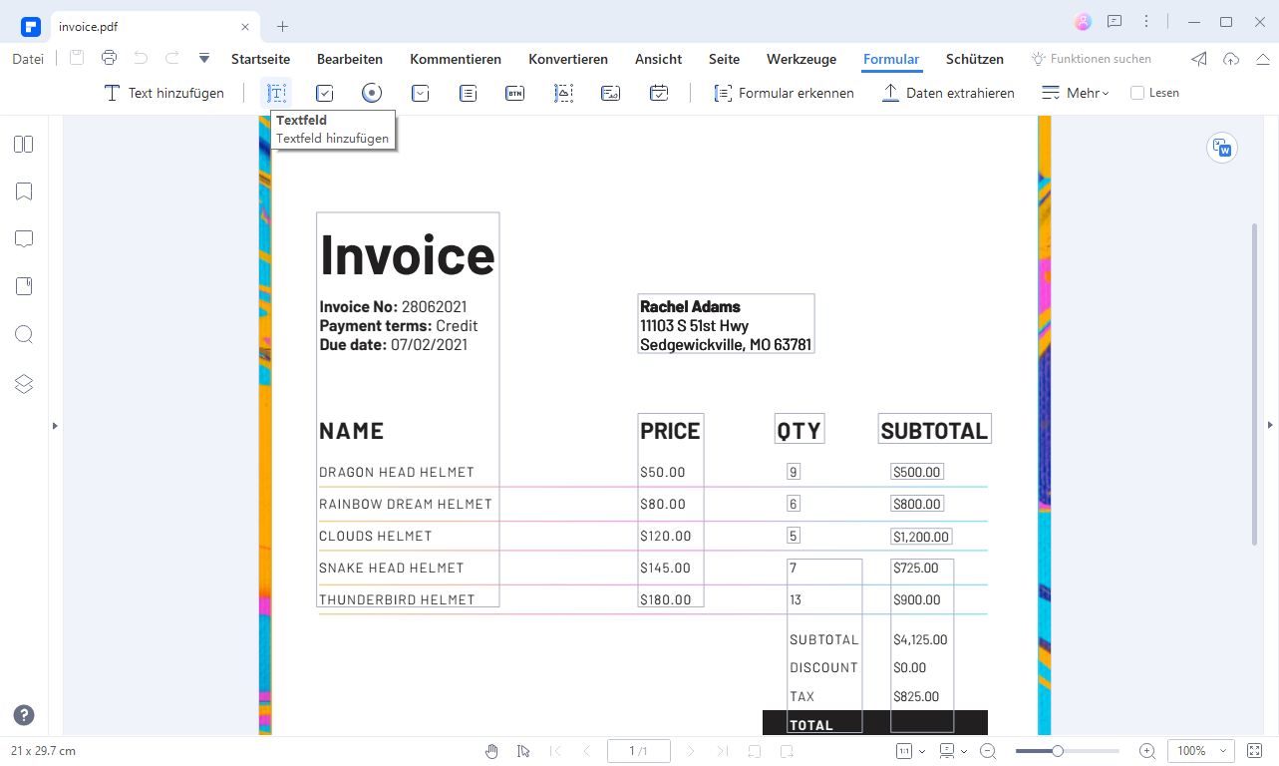Adjust the zoom slider handle

(x=1058, y=751)
